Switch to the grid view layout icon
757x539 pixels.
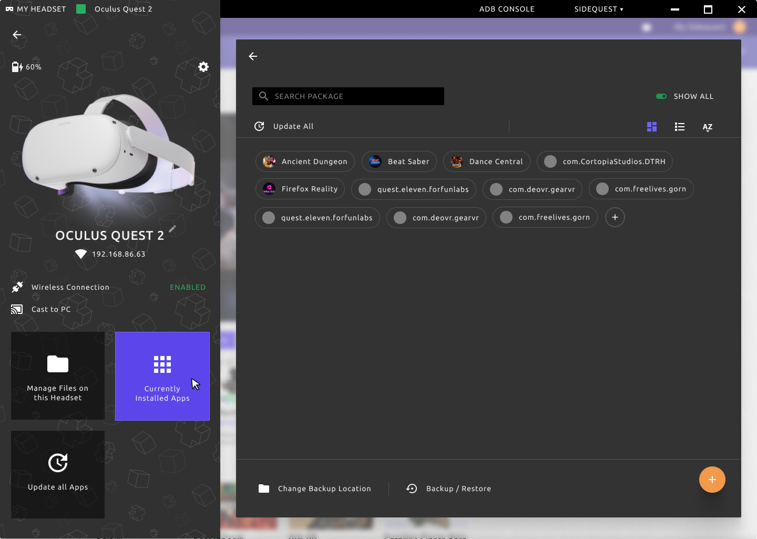coord(652,127)
